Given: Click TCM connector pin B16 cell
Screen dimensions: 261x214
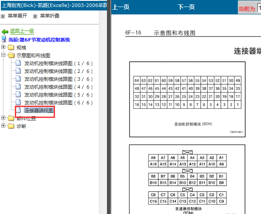Looking at the screenshot, I should pyautogui.click(x=153, y=183).
